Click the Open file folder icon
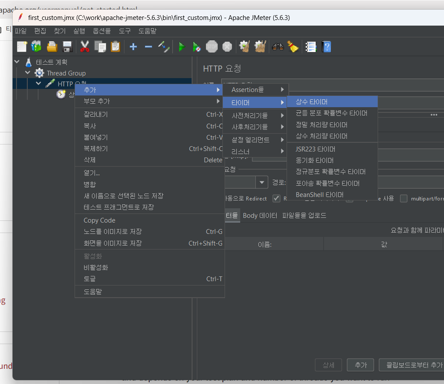The image size is (444, 384). point(52,46)
